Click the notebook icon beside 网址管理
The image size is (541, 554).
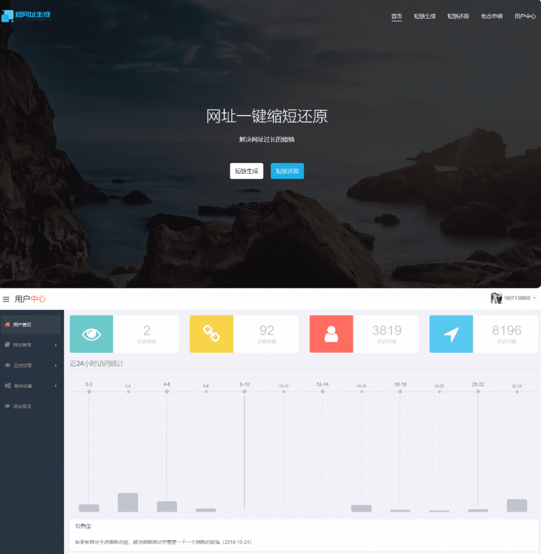(6, 345)
